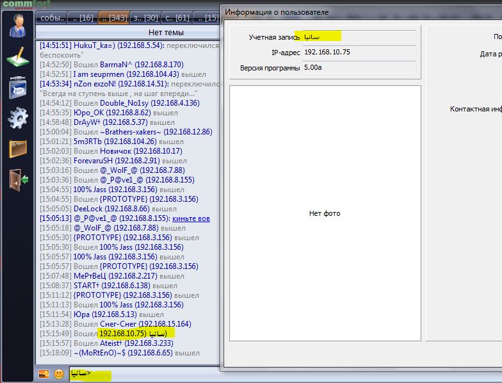Open settings via the gear icon
Image resolution: width=502 pixels, height=383 pixels.
point(17,118)
